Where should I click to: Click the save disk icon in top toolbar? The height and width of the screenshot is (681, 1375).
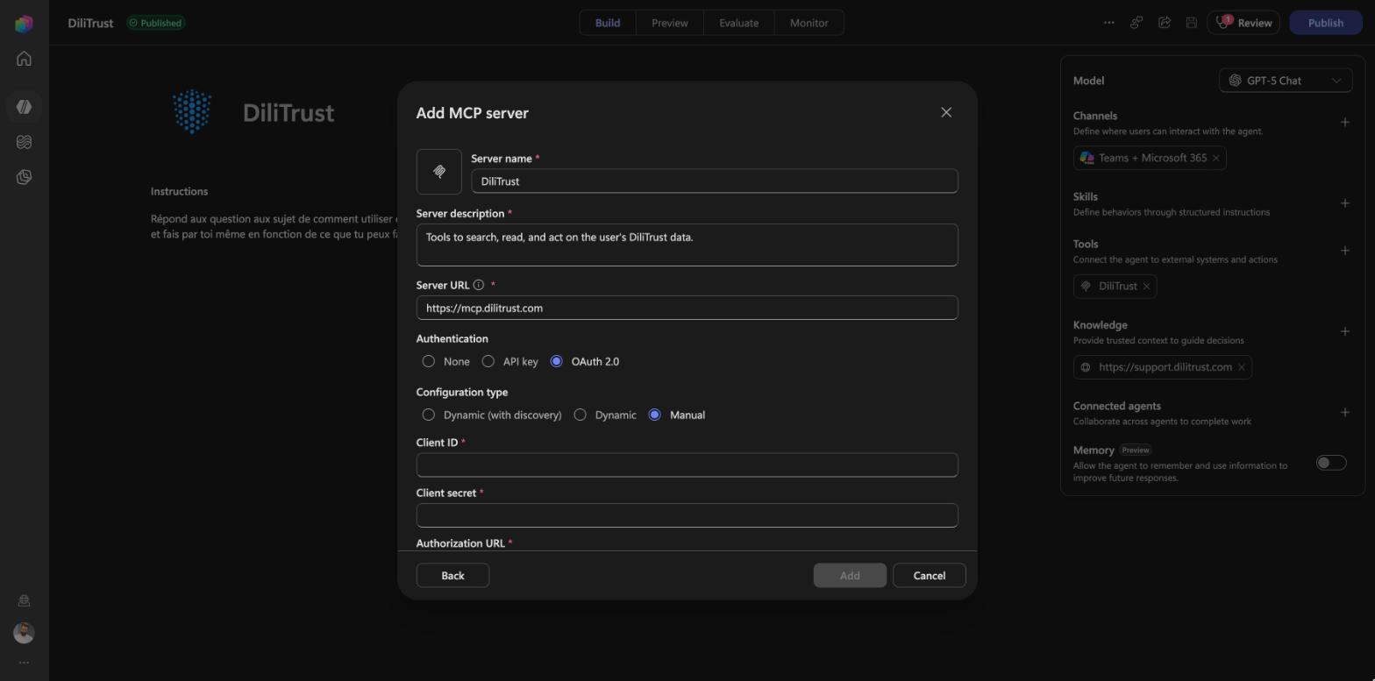pyautogui.click(x=1192, y=23)
